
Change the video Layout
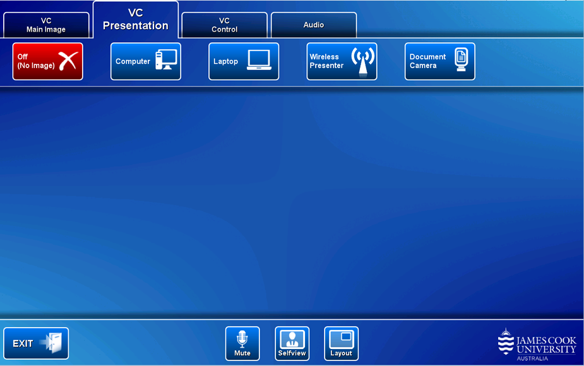pos(341,344)
